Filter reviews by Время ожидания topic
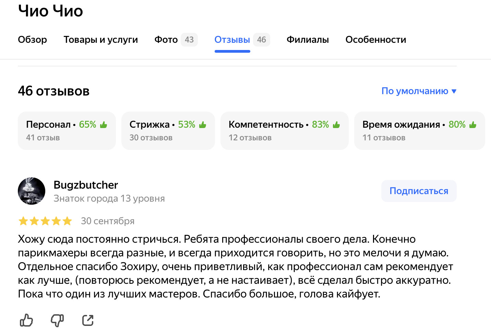Screen dimensions: 491x330 pyautogui.click(x=419, y=130)
